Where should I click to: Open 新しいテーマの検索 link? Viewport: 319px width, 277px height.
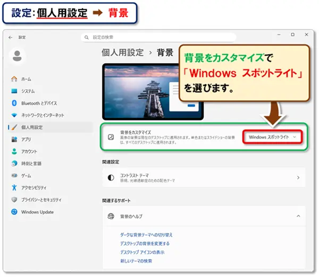[136, 261]
